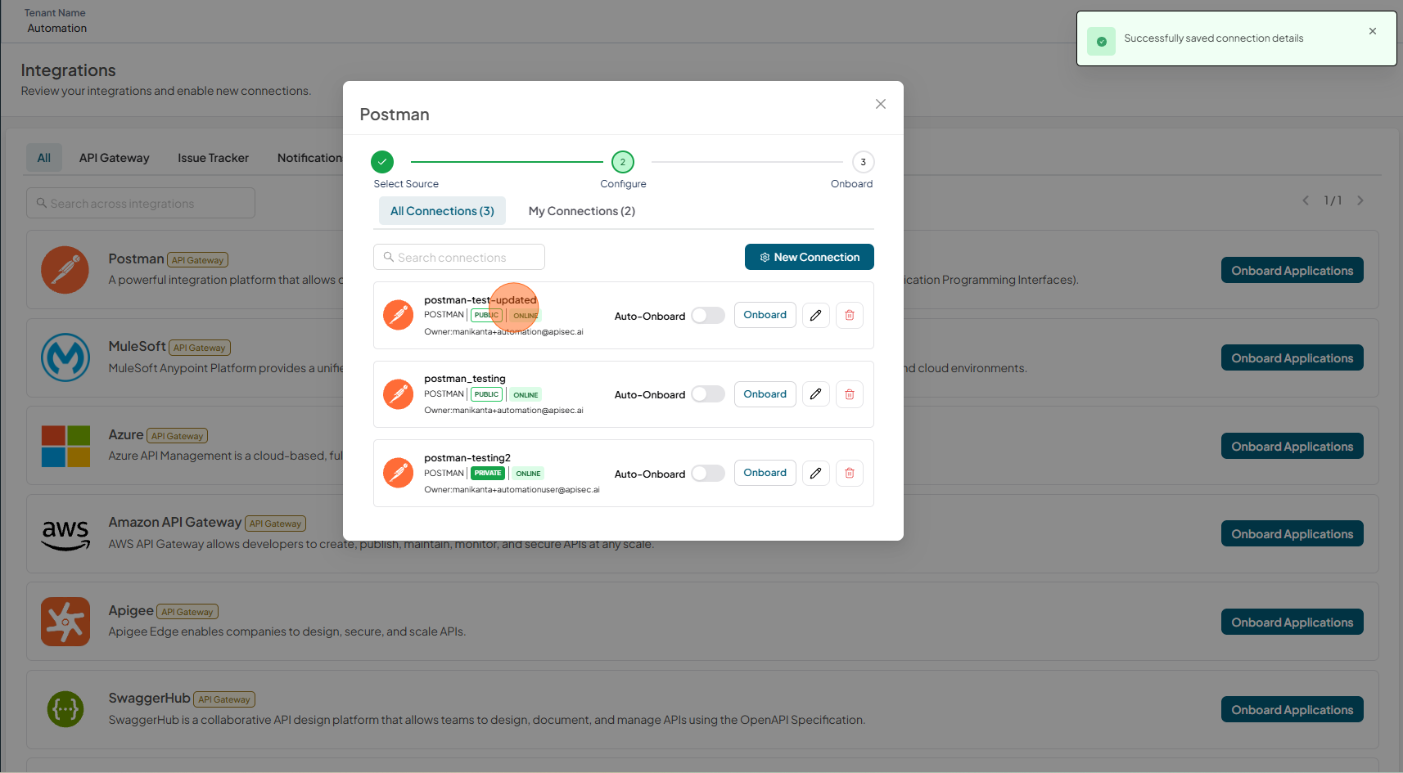
Task: Click the Postman logo of the postman-test-updated connection
Action: (399, 315)
